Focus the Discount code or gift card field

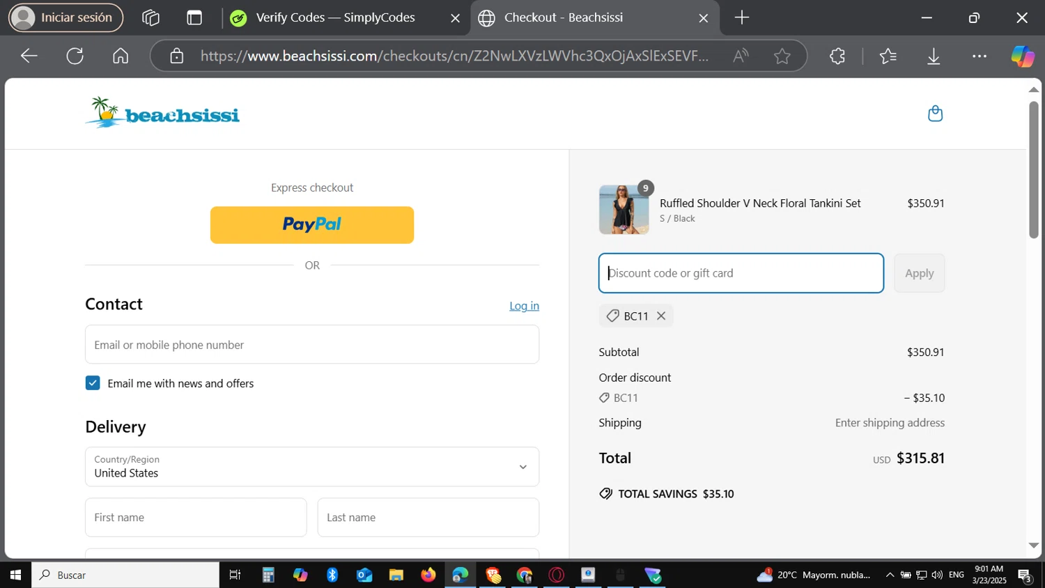click(741, 273)
